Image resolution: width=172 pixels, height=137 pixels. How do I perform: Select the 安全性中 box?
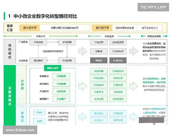click(x=99, y=120)
